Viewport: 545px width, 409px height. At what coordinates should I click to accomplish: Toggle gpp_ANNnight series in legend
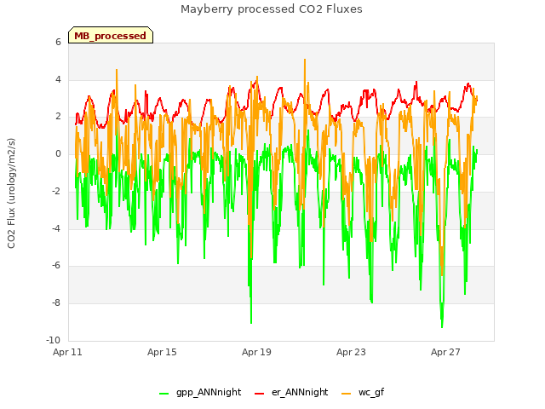(200, 392)
